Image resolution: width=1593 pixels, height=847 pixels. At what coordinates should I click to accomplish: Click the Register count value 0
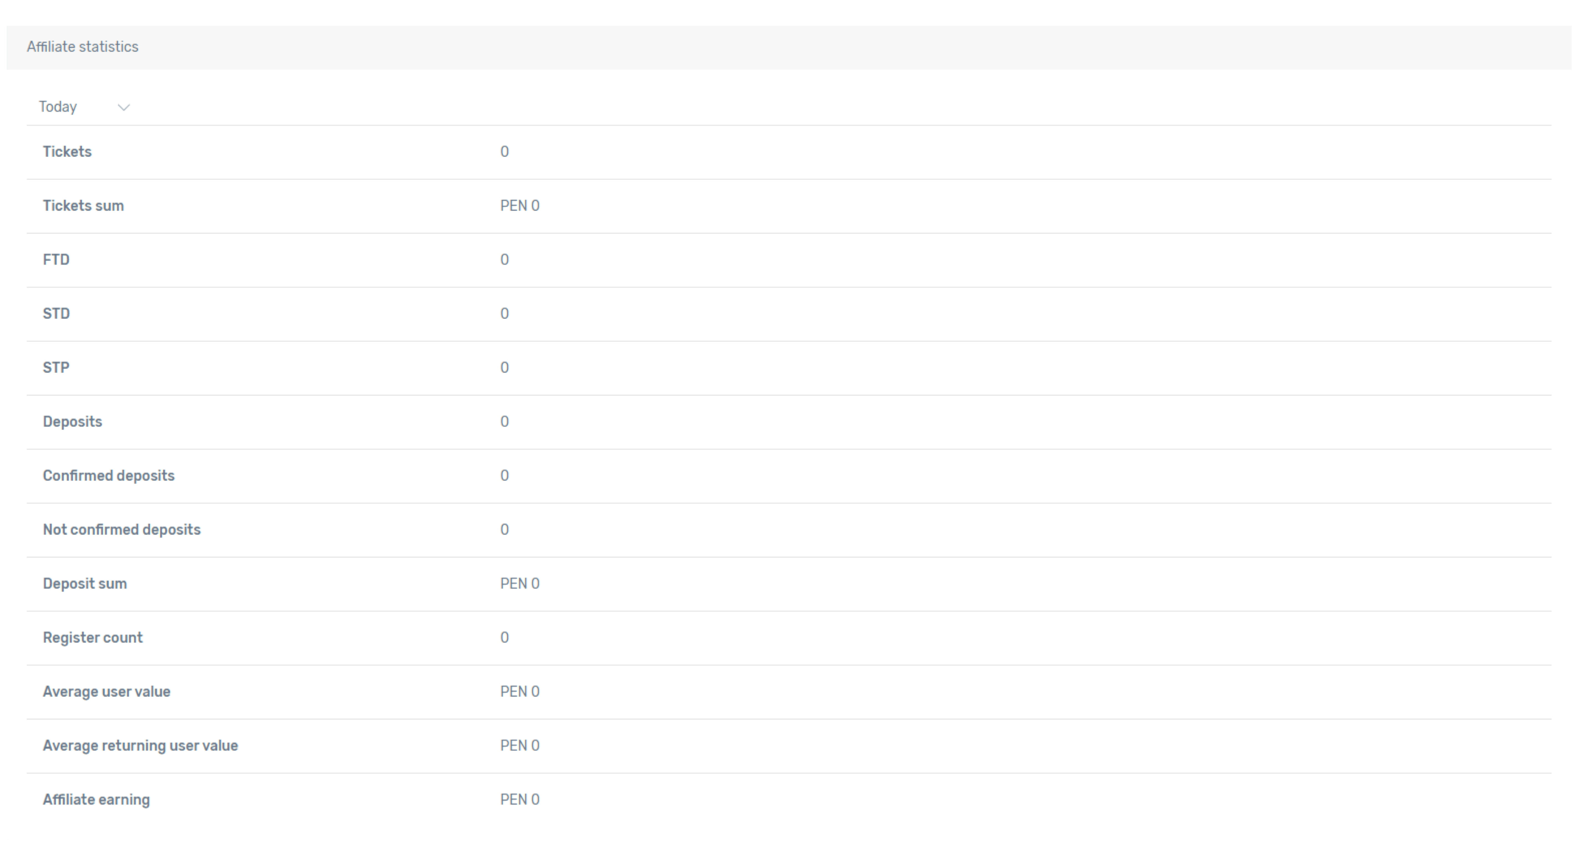click(504, 638)
